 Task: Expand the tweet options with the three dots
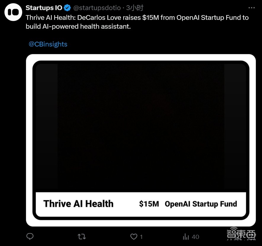click(x=251, y=7)
